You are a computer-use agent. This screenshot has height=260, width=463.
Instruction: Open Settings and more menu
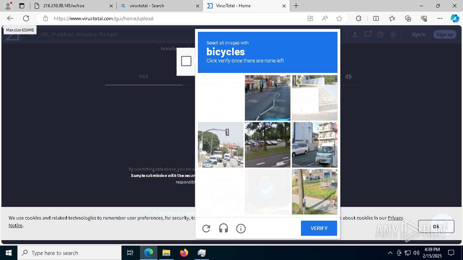coord(440,18)
